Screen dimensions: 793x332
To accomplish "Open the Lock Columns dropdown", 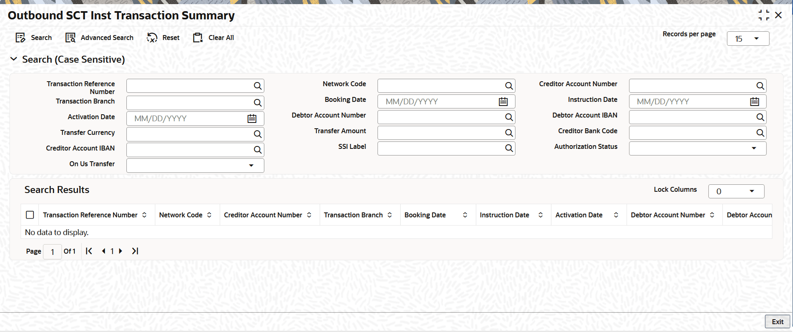I will [736, 191].
